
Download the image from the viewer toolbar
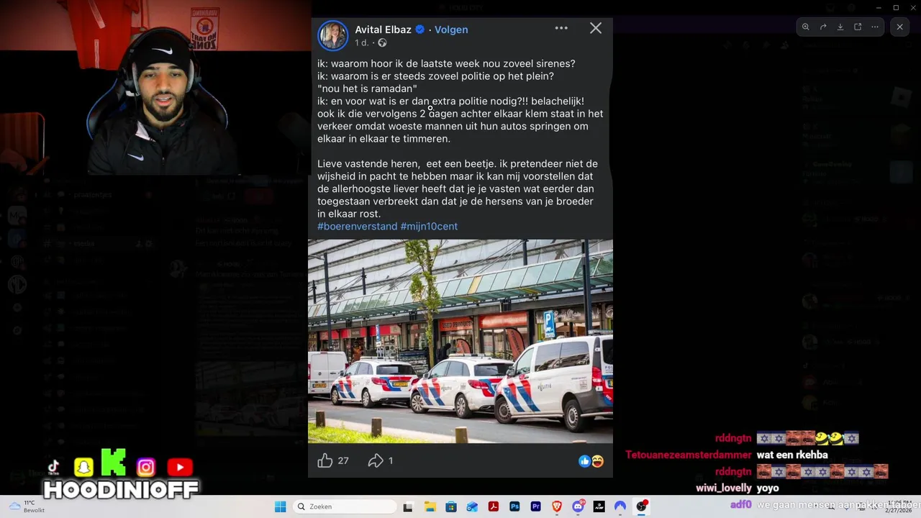[840, 27]
